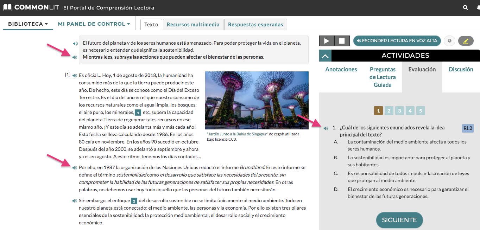
Task: Switch to the Texto tab
Action: tap(151, 25)
